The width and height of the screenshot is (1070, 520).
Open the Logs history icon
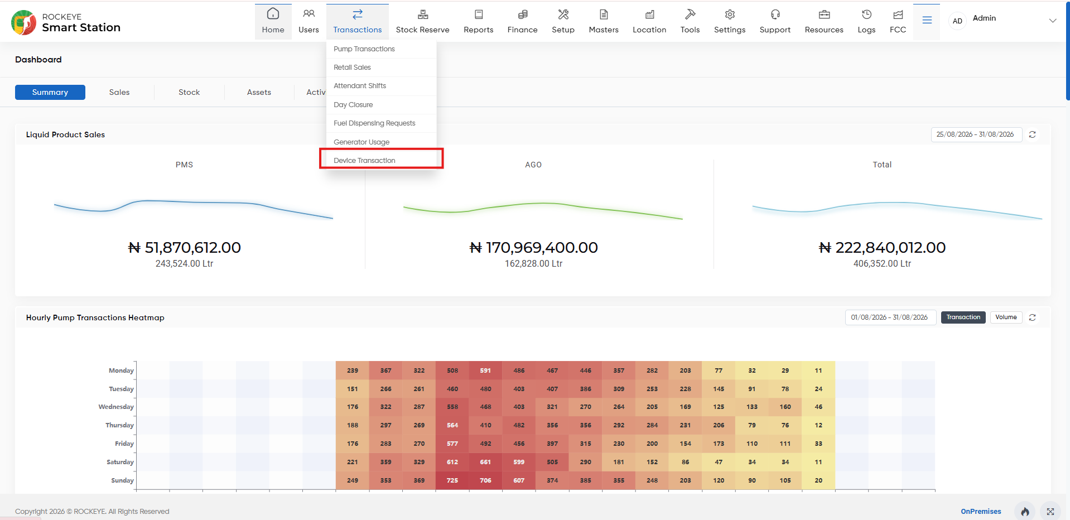[x=866, y=15]
